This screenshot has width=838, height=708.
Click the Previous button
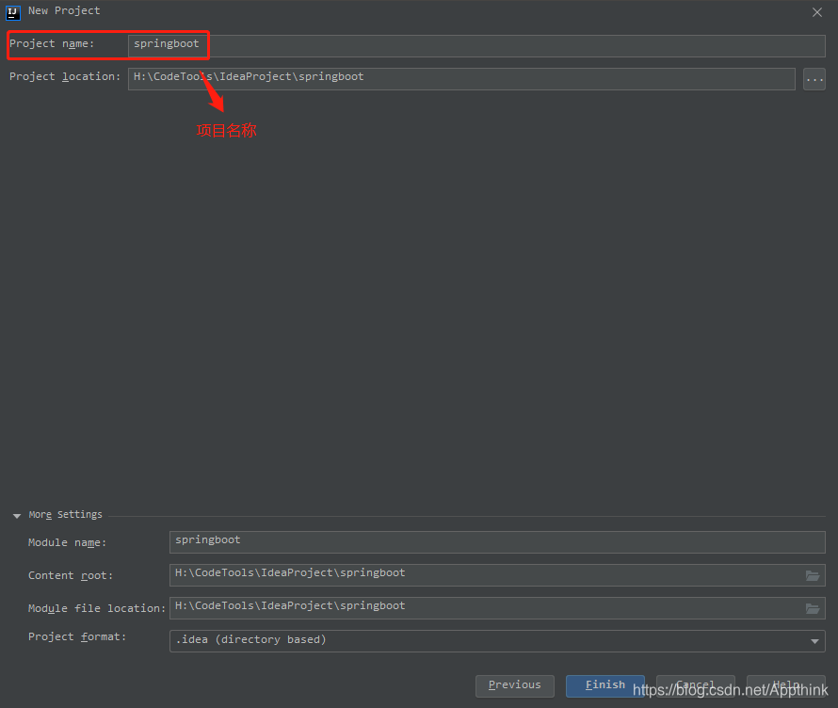pos(514,685)
